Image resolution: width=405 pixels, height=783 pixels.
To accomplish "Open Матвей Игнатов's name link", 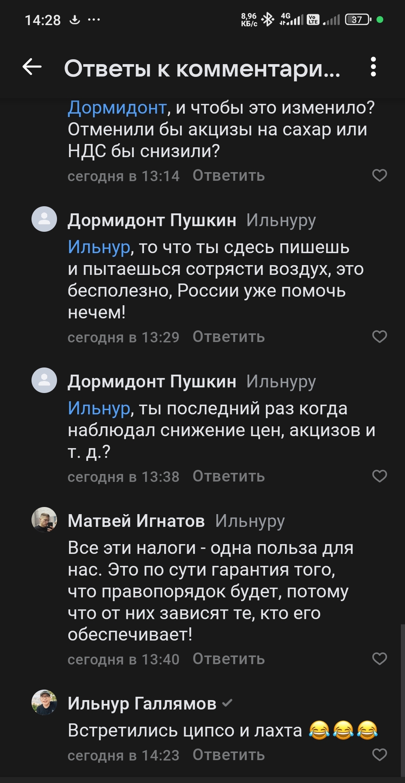I will tap(136, 521).
